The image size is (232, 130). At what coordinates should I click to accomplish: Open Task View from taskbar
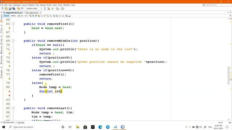(70, 127)
